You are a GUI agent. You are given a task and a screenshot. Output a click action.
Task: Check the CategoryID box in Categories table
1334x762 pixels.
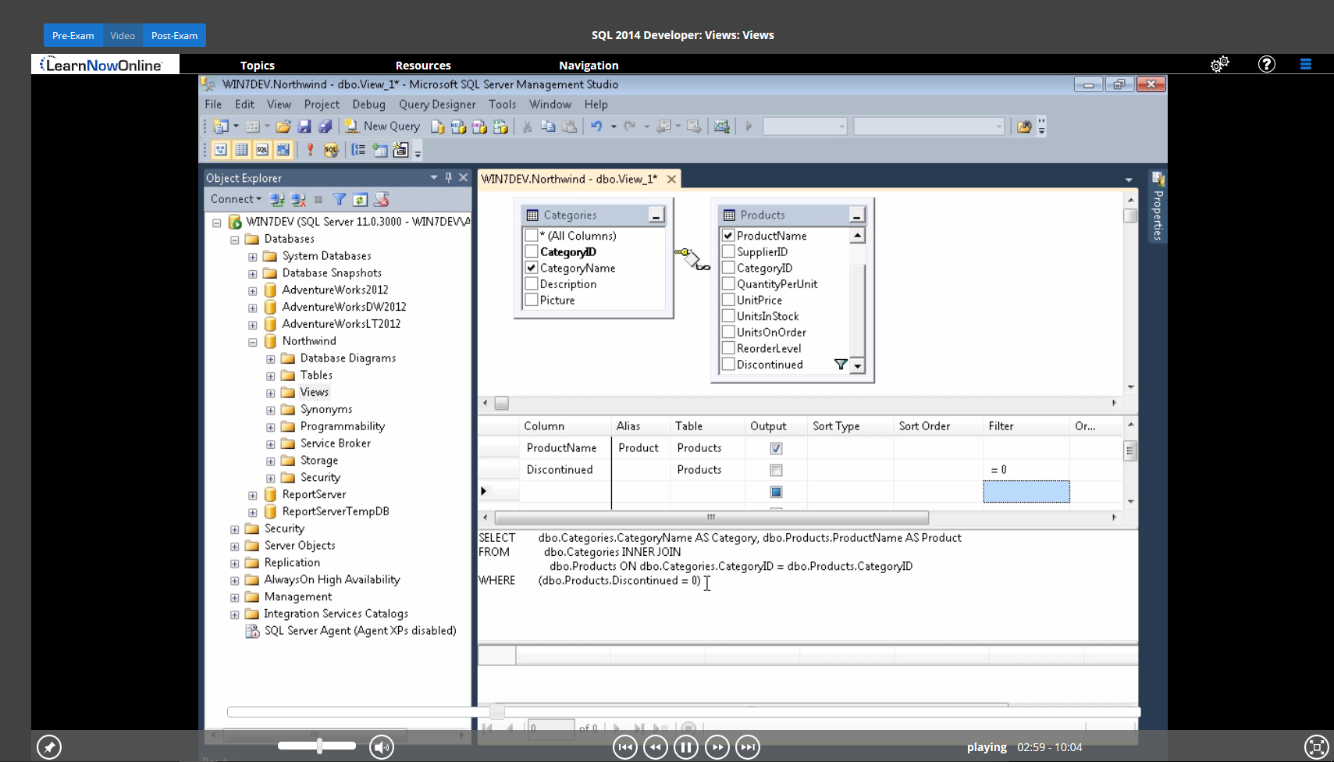click(x=532, y=251)
